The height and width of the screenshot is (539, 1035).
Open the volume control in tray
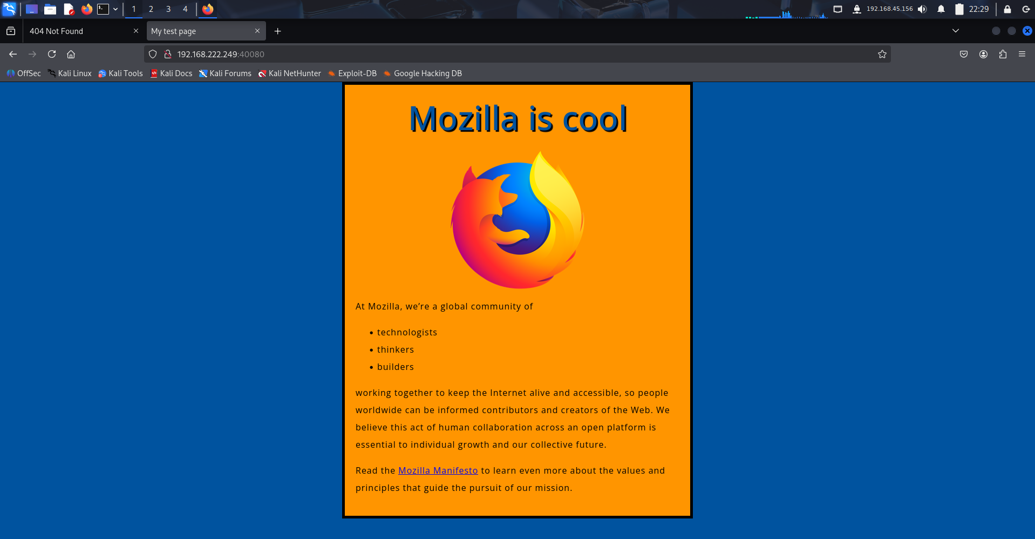[x=922, y=9]
